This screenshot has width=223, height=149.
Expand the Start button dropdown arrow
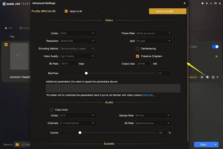point(215,145)
